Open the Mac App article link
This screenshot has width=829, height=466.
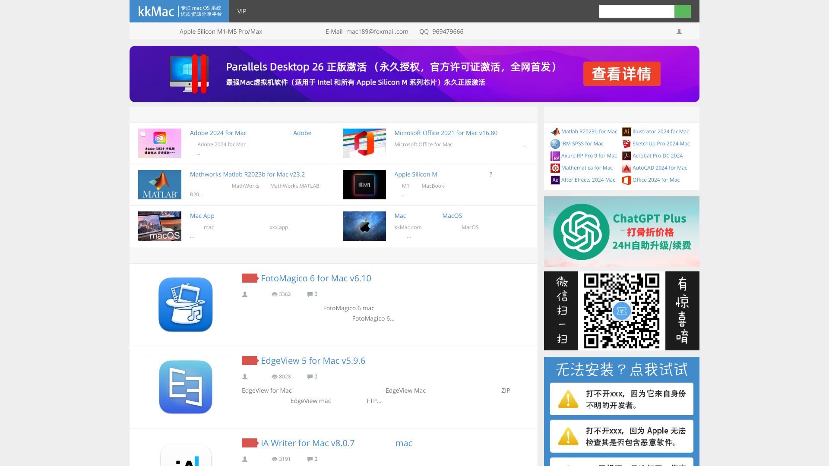[x=202, y=216]
